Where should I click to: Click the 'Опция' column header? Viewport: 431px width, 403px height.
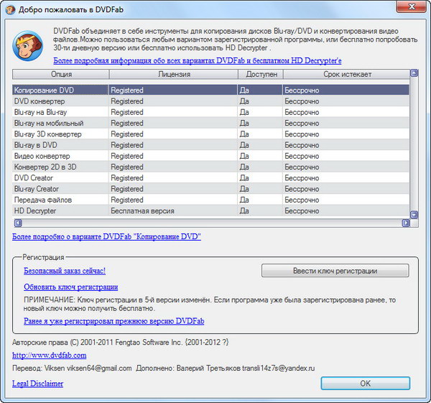click(61, 74)
